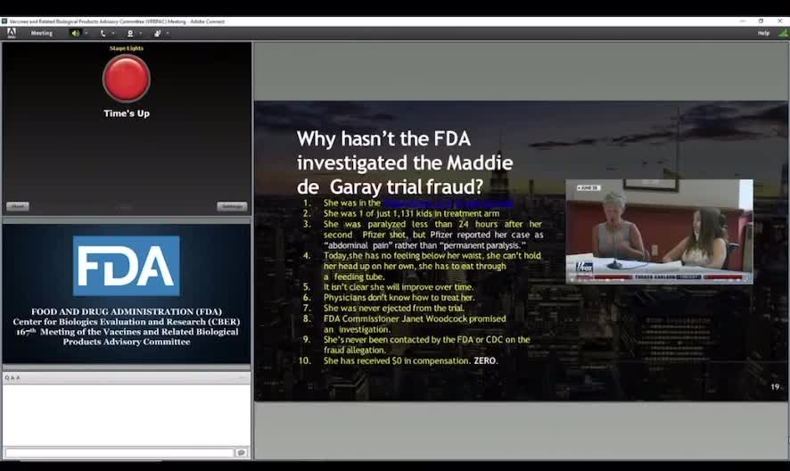Open the phone options dropdown arrow
The width and height of the screenshot is (790, 471).
coord(113,33)
